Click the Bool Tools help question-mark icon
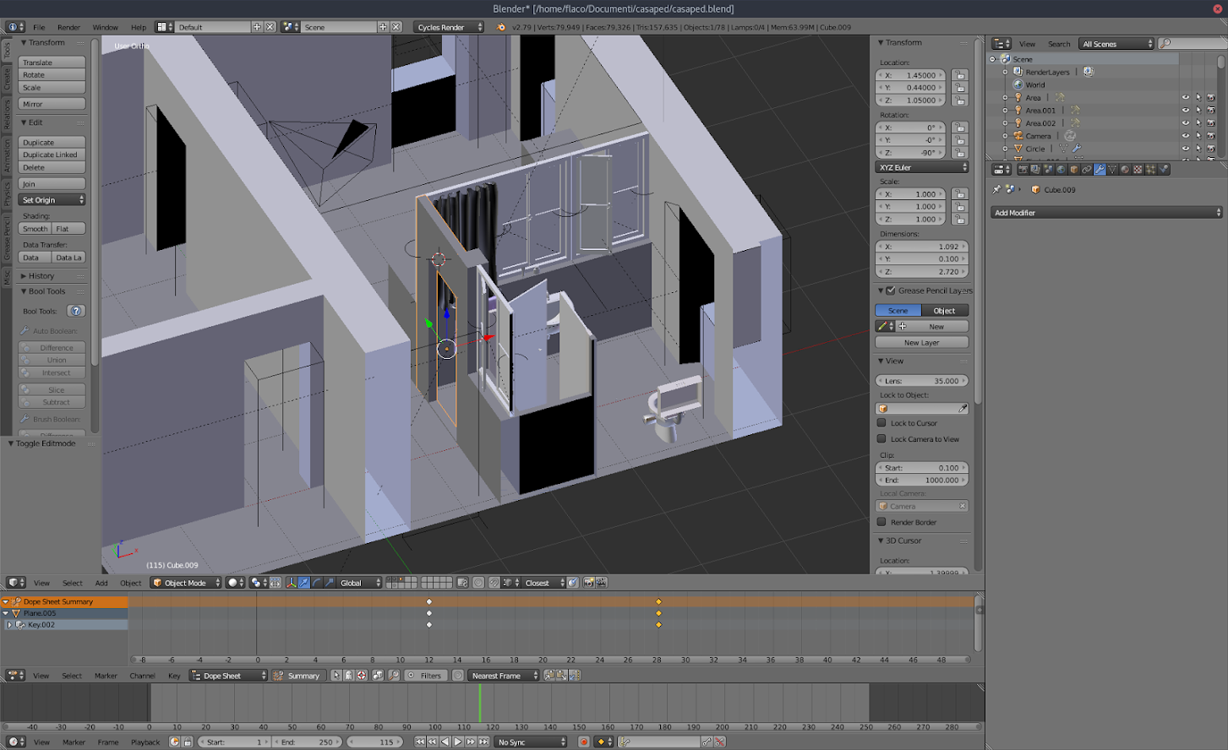 pos(76,311)
